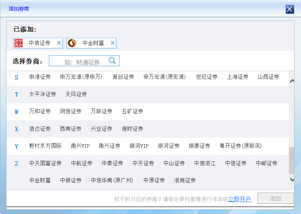Select 申万宏源(原申万) broker
301x214 pixels.
coord(81,77)
